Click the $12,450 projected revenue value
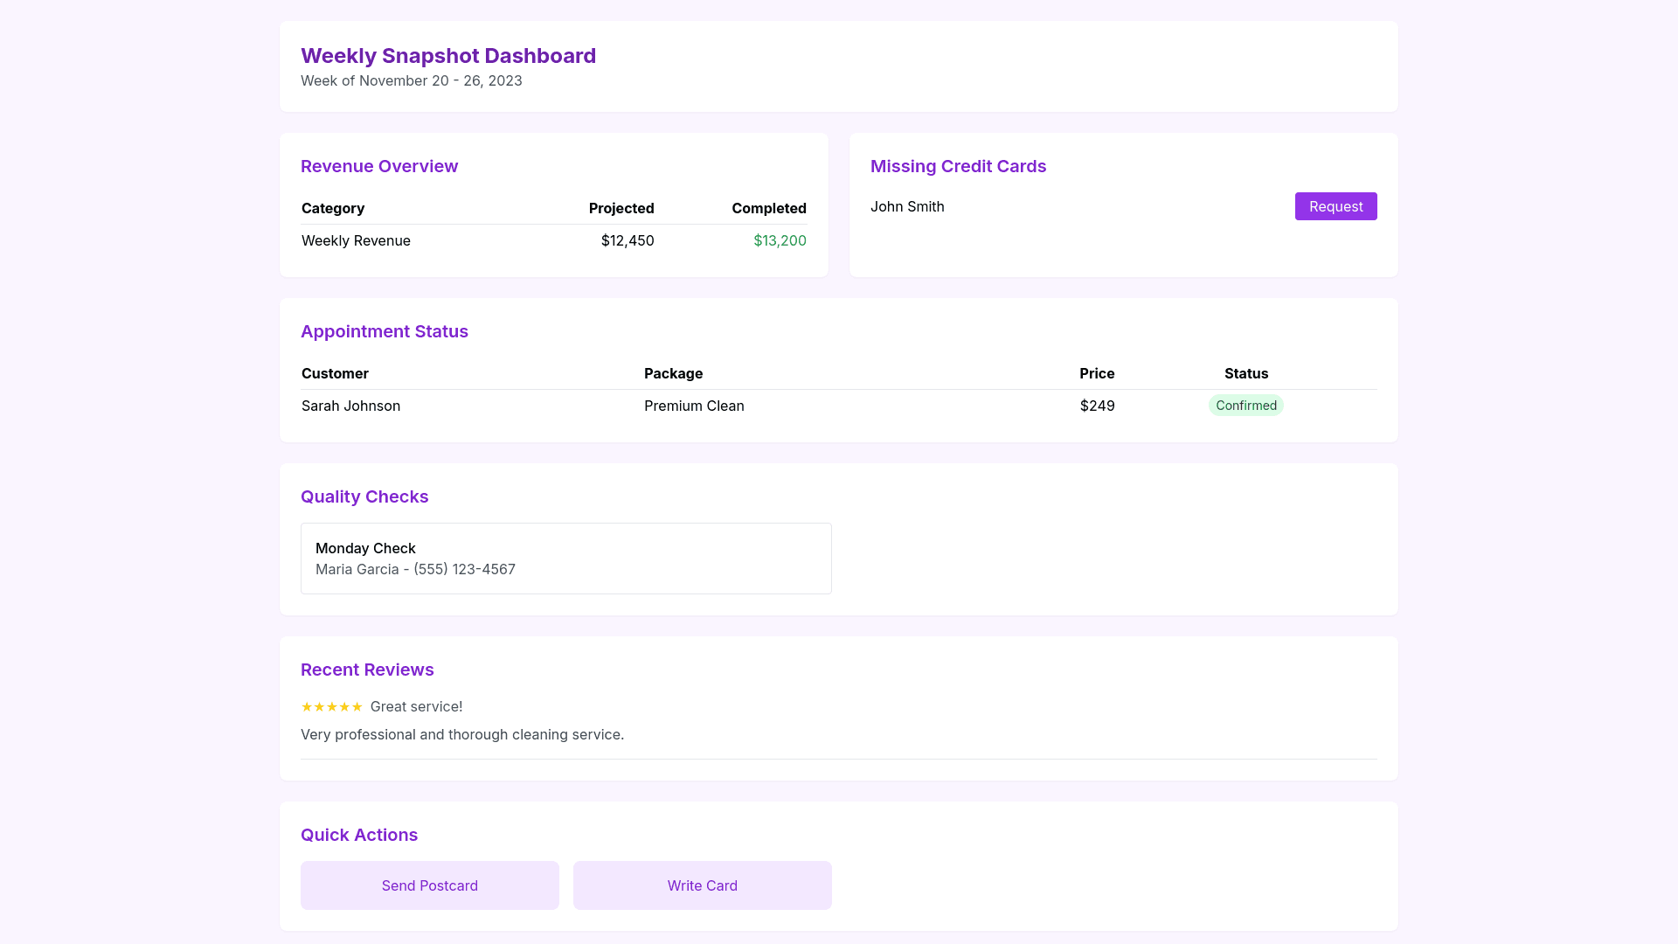The image size is (1678, 944). tap(627, 240)
